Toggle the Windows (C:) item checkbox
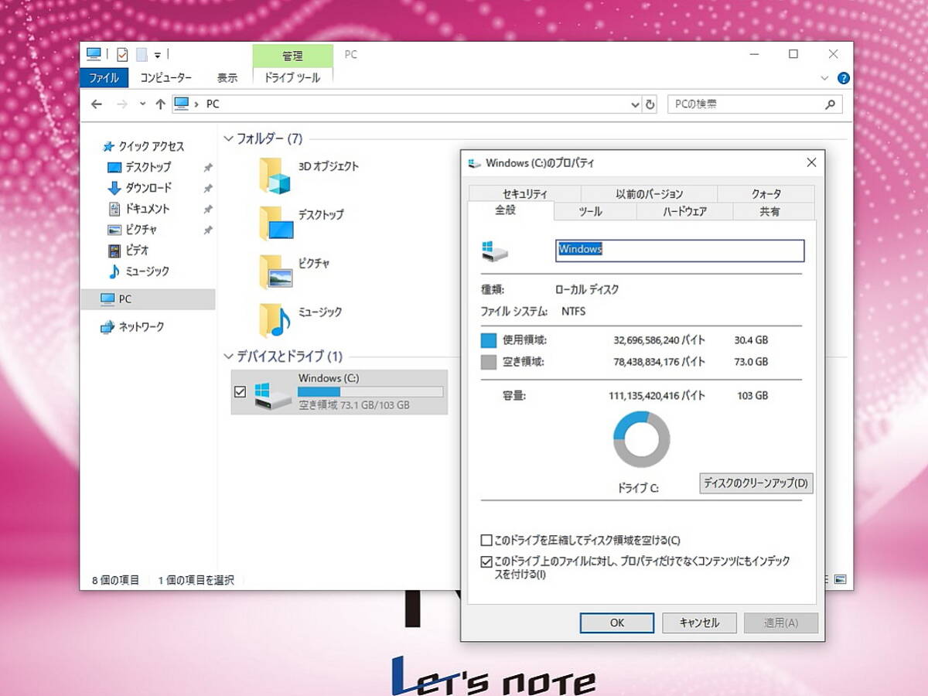Viewport: 928px width, 696px height. pyautogui.click(x=240, y=392)
